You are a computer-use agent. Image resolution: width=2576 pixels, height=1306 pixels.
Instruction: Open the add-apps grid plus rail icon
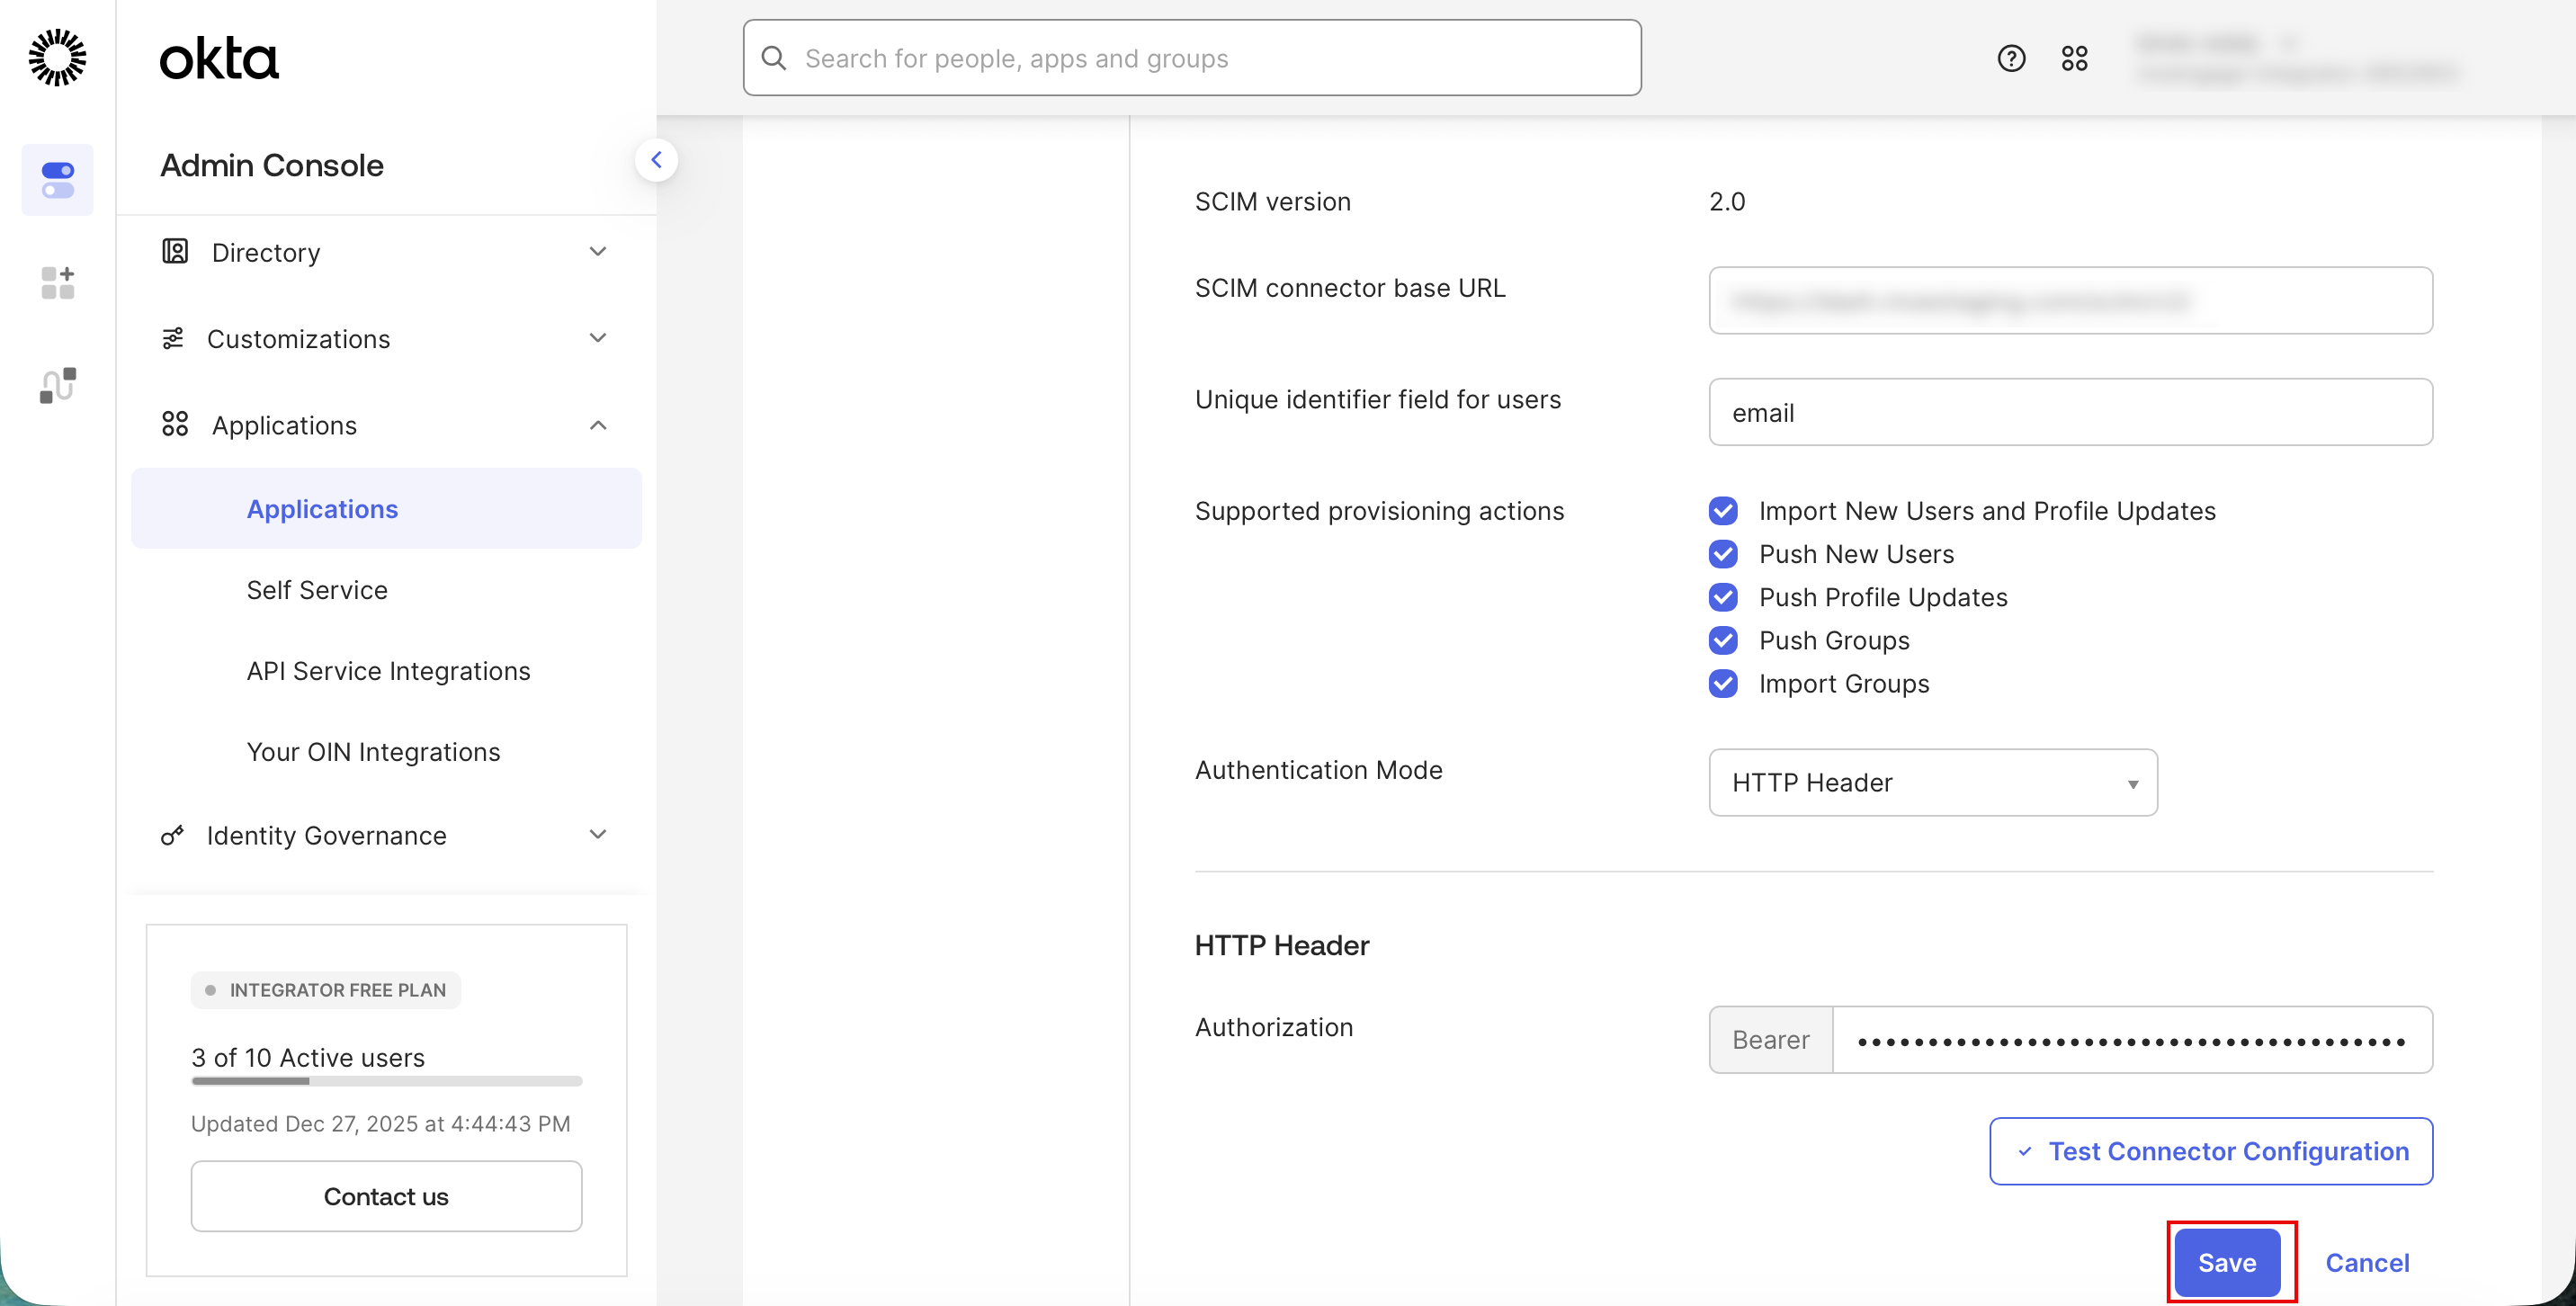tap(57, 283)
